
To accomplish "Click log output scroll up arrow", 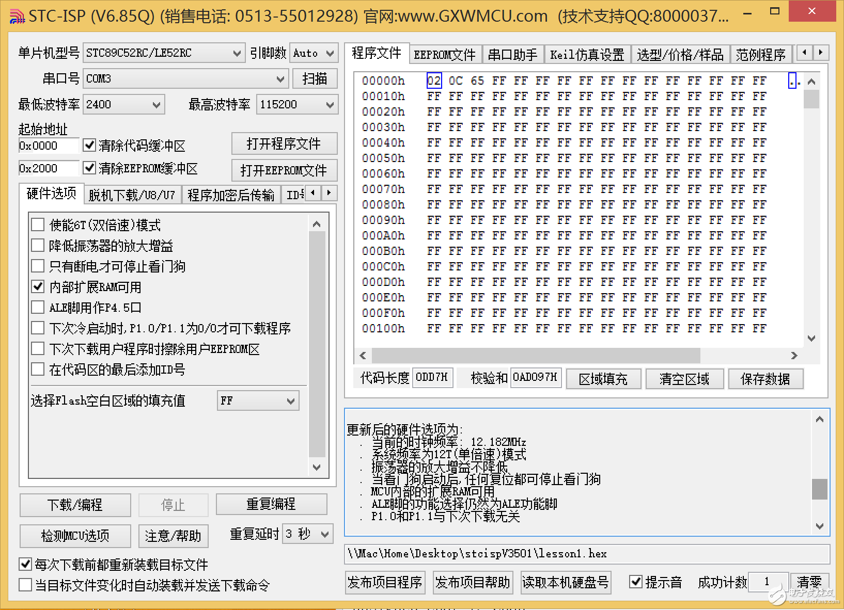I will click(x=820, y=419).
